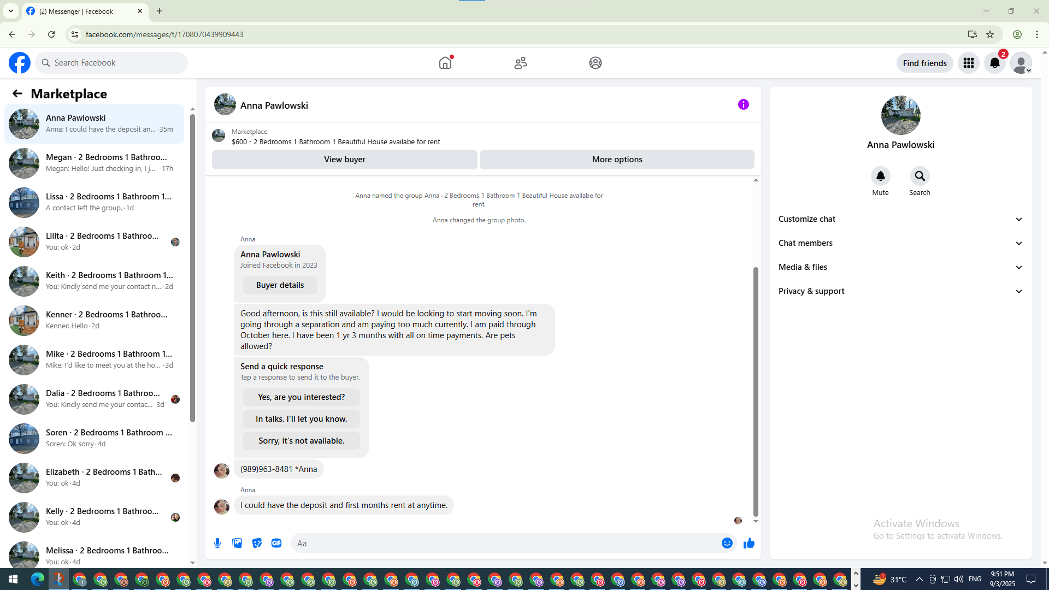Open the Mike conversation in the list
Viewport: 1049px width, 590px height.
pyautogui.click(x=95, y=360)
